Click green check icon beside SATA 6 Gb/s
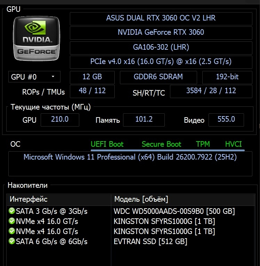 12,241
